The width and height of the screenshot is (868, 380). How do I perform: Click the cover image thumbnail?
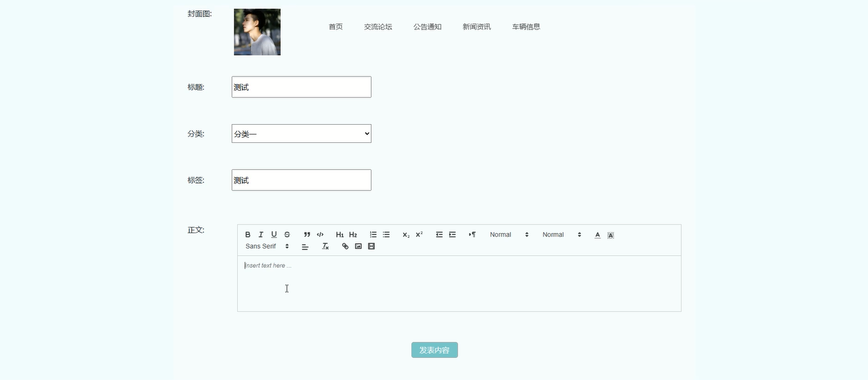click(257, 32)
